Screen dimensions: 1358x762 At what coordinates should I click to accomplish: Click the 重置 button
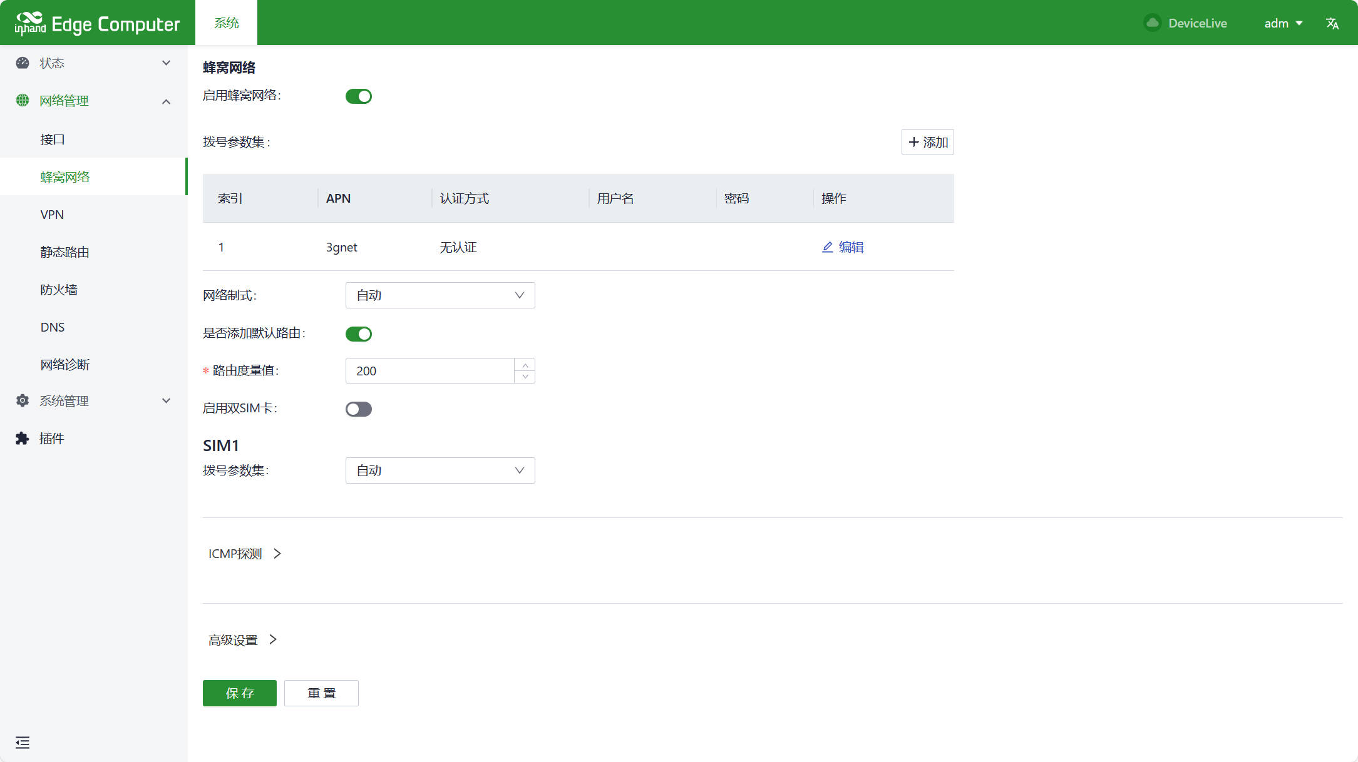321,693
